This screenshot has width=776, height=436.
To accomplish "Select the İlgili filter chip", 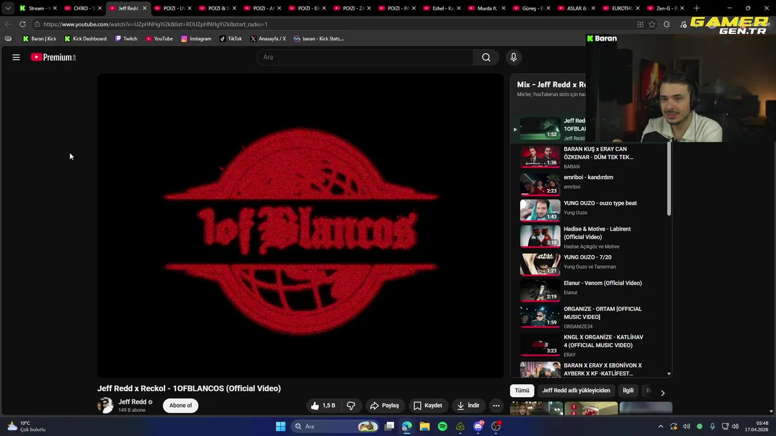I will 628,391.
